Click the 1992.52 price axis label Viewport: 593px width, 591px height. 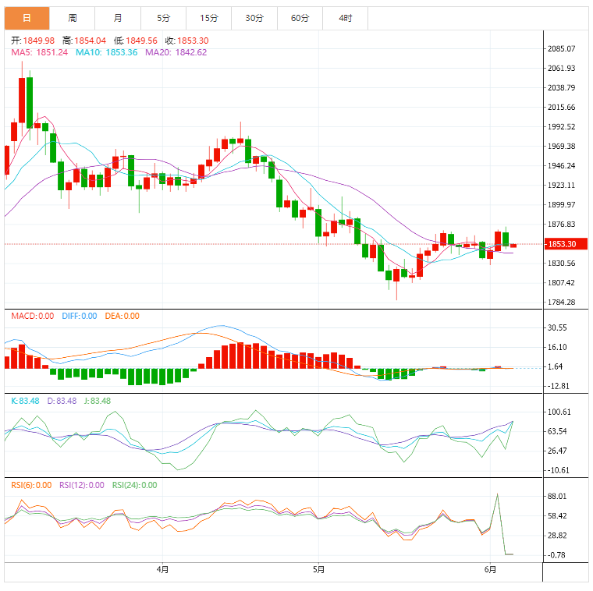pos(561,126)
